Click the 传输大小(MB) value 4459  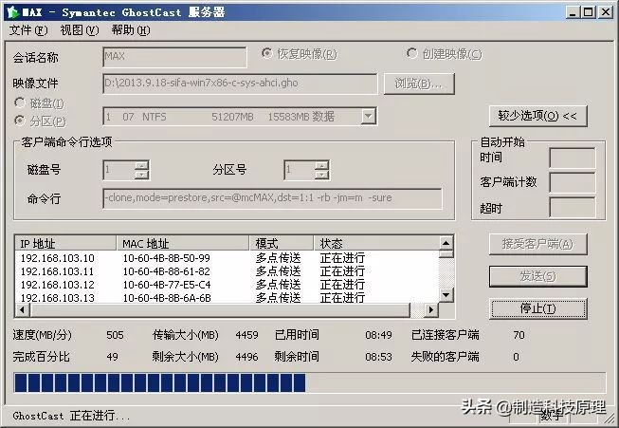click(x=246, y=335)
